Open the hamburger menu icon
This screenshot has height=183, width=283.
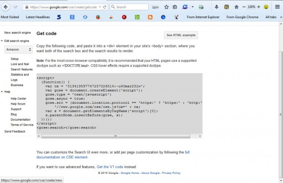point(278,7)
